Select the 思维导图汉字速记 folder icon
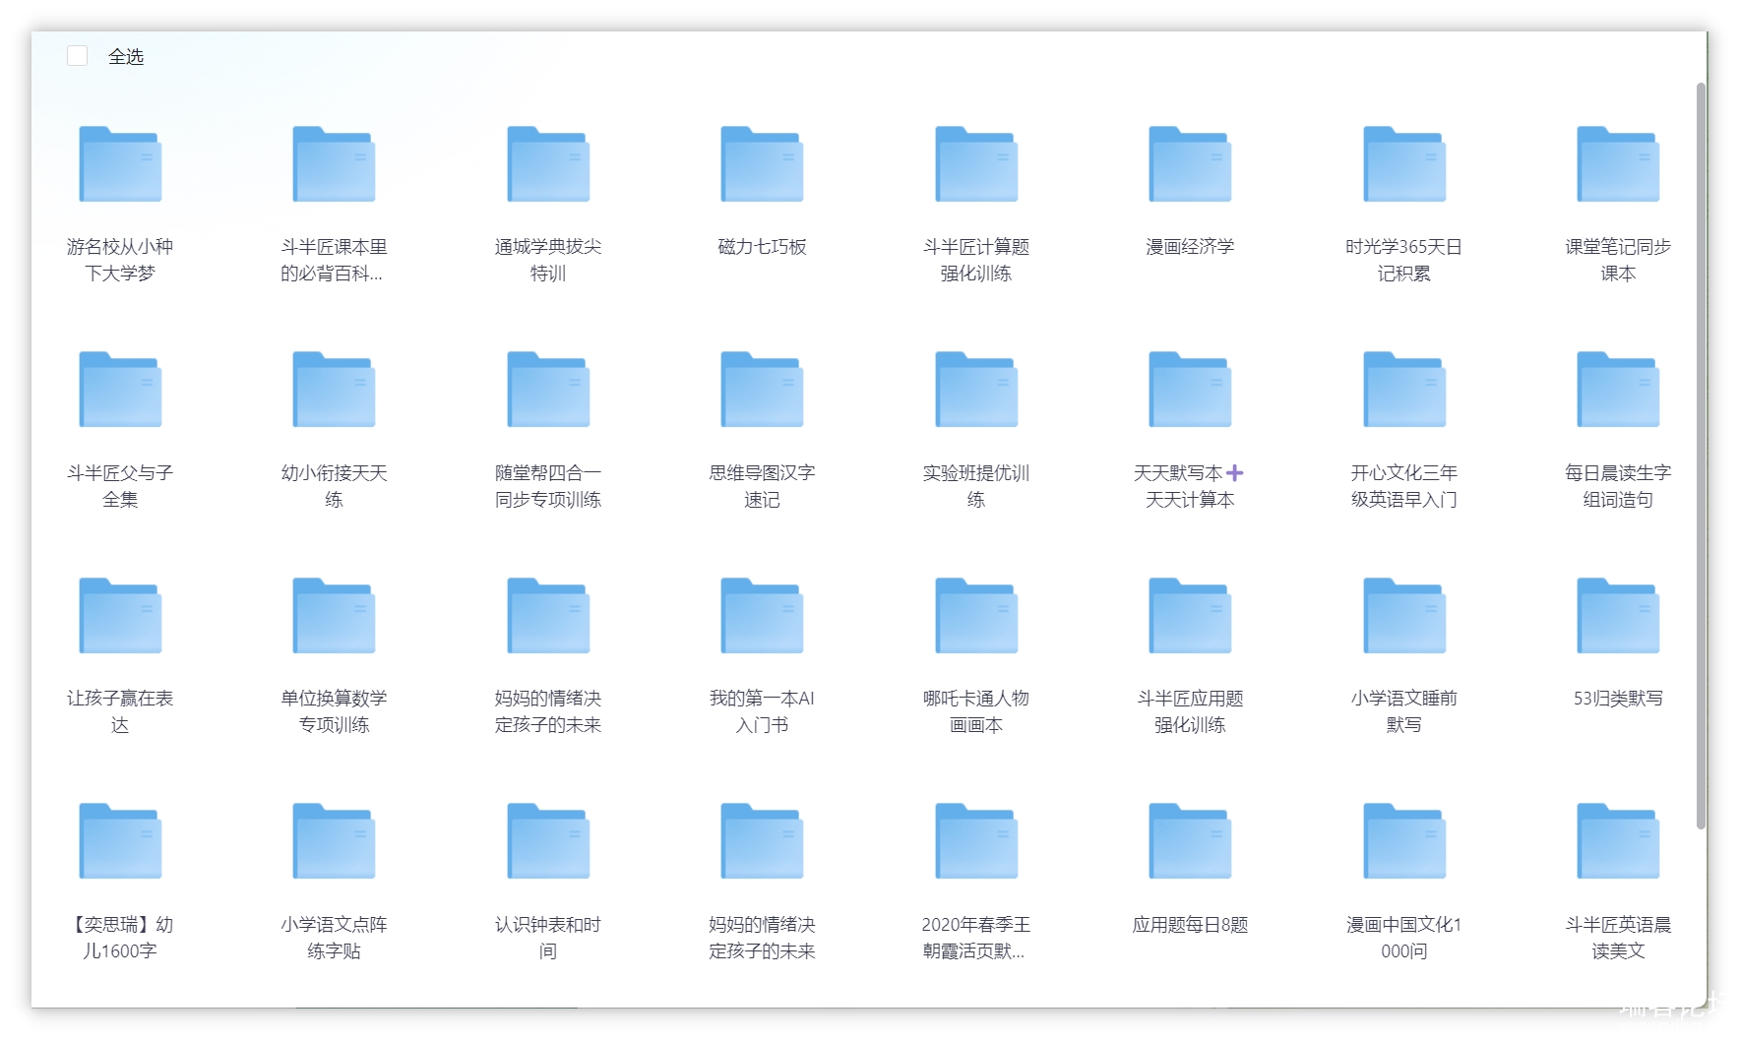 pos(762,390)
